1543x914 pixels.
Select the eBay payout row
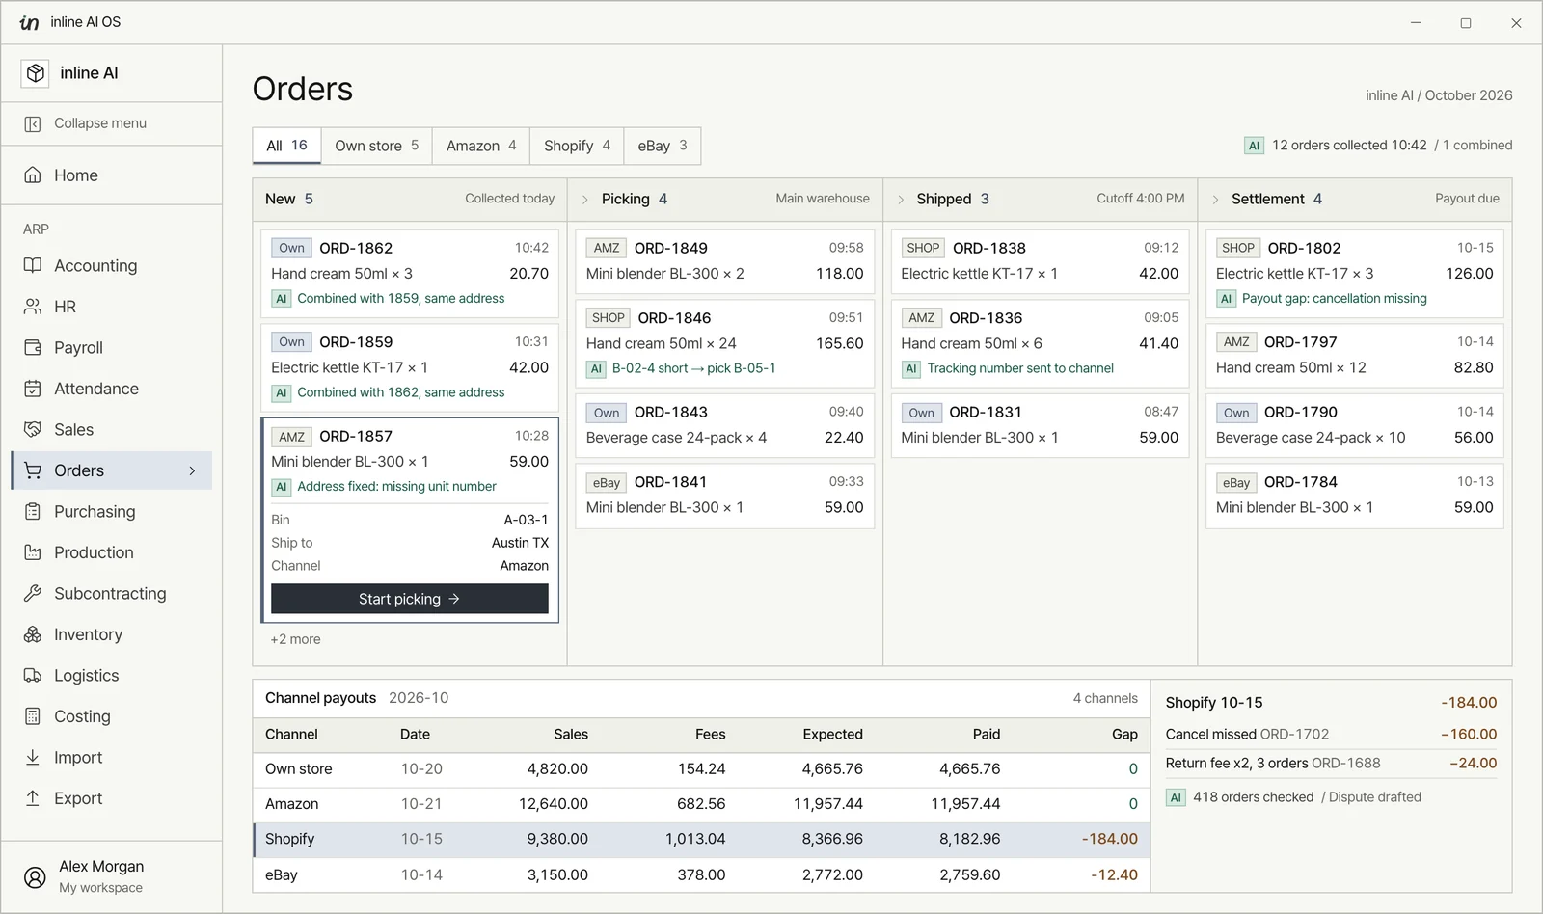(x=702, y=875)
